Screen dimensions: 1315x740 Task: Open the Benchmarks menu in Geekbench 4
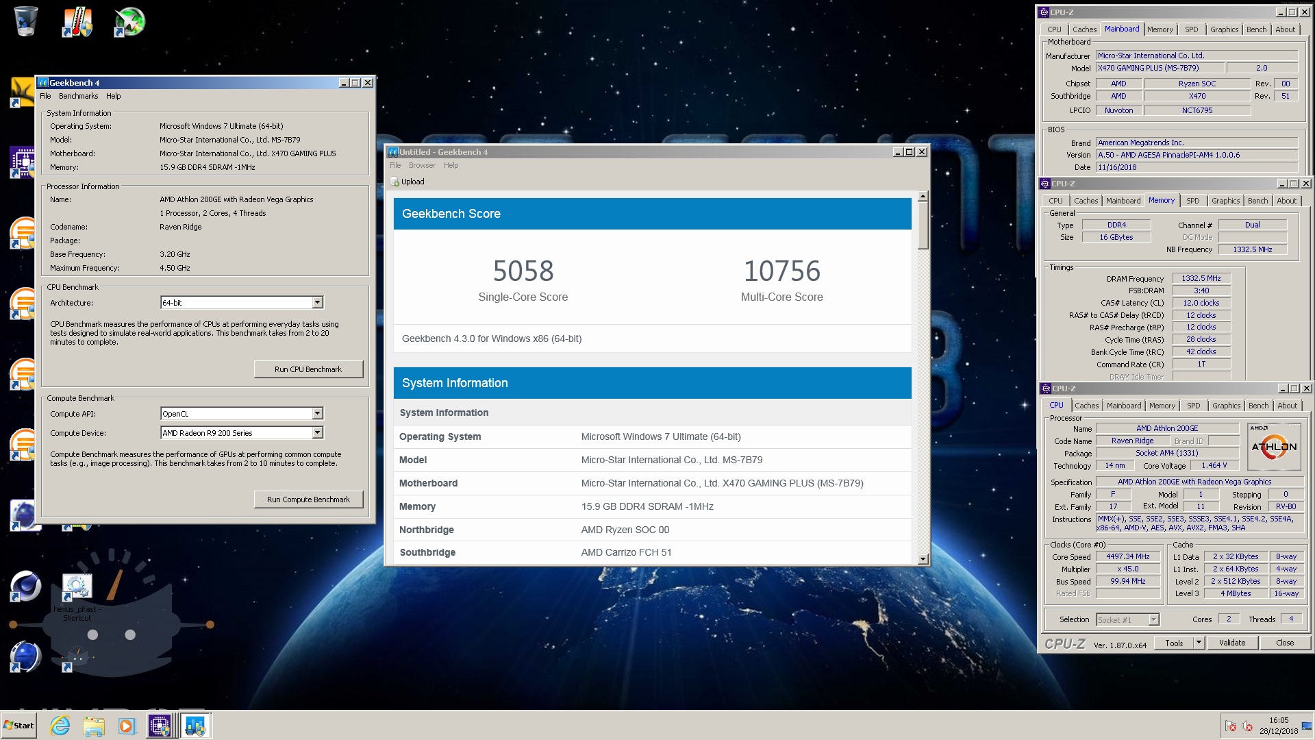pos(78,96)
